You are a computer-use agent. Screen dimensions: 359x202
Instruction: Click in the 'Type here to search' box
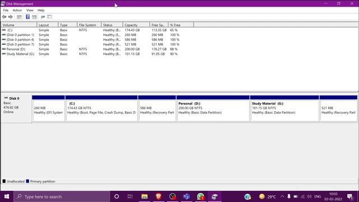[x=62, y=196]
